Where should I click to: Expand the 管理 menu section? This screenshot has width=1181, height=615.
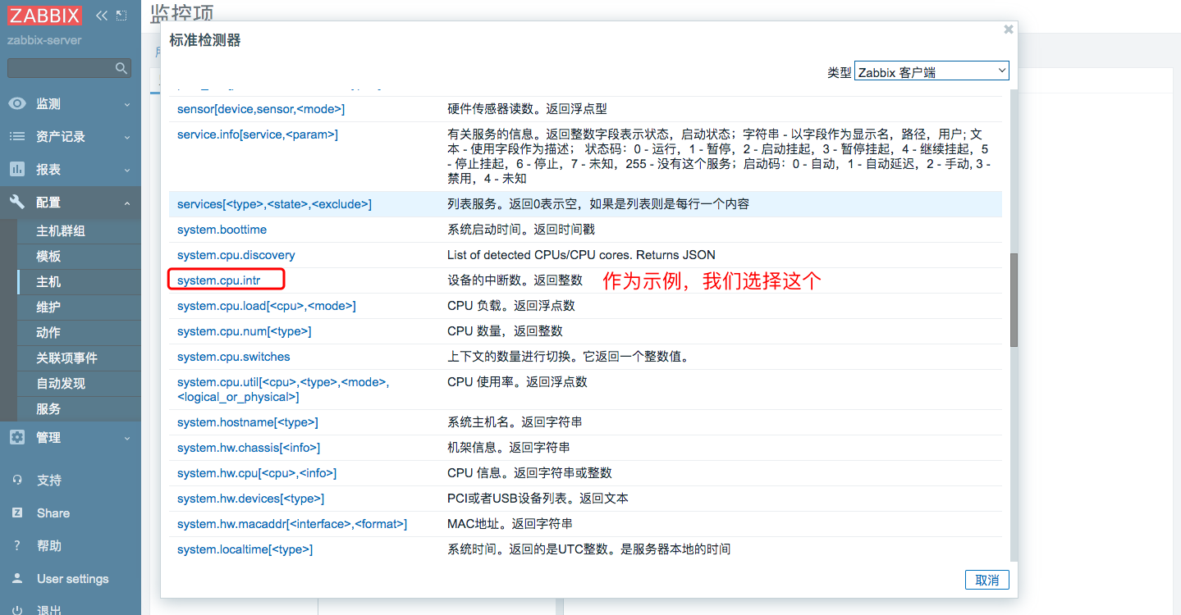(x=127, y=438)
